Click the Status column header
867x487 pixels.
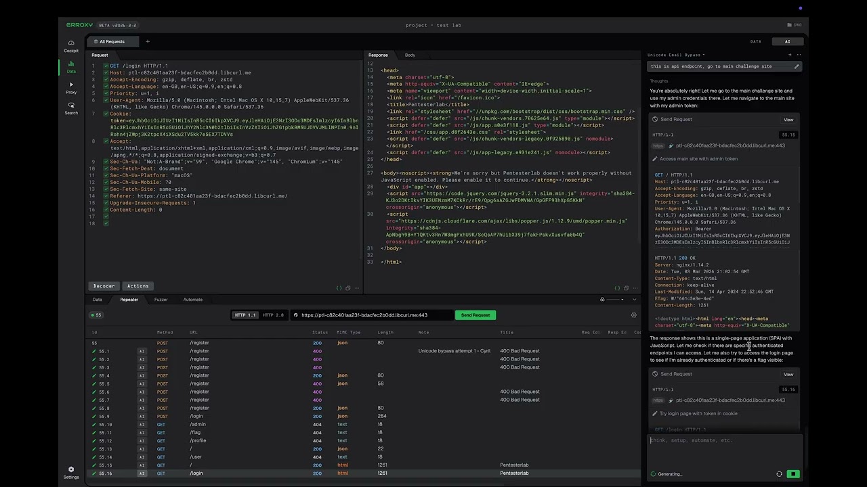tap(320, 332)
